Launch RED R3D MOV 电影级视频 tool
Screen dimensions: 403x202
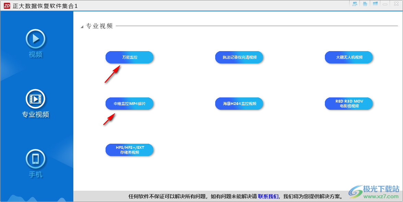click(349, 104)
